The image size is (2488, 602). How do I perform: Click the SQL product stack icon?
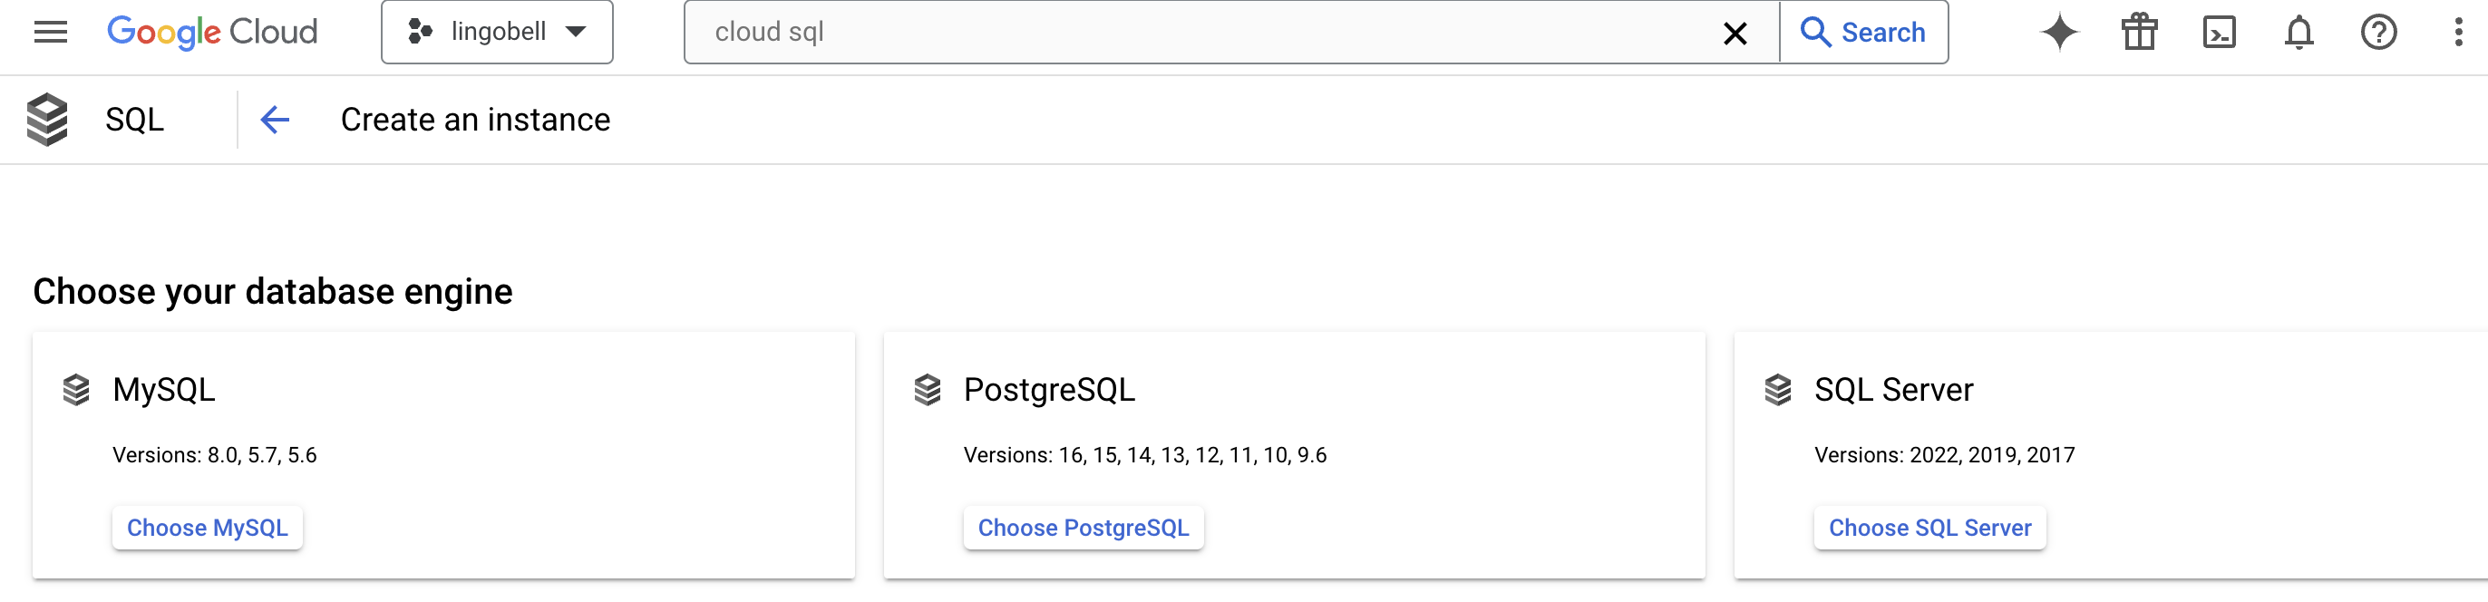click(46, 120)
